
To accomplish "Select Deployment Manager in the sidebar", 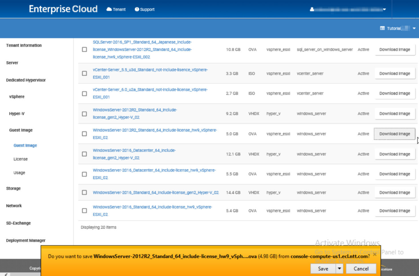I will (x=25, y=240).
